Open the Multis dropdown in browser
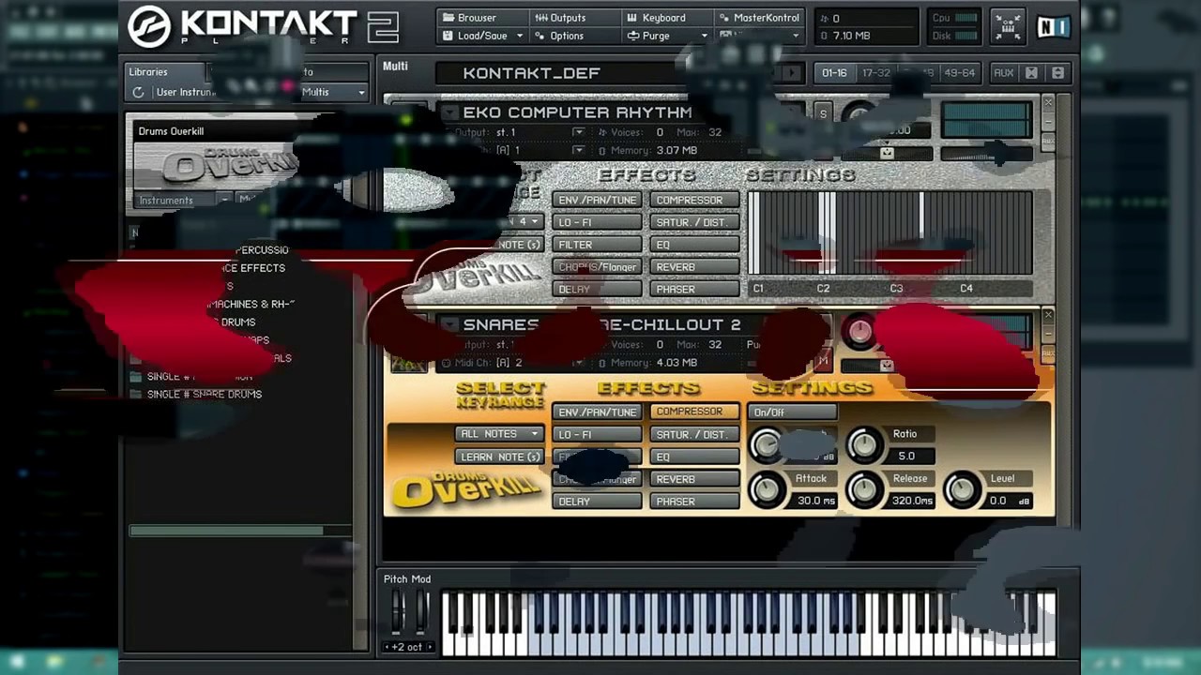This screenshot has width=1201, height=675. click(x=334, y=92)
